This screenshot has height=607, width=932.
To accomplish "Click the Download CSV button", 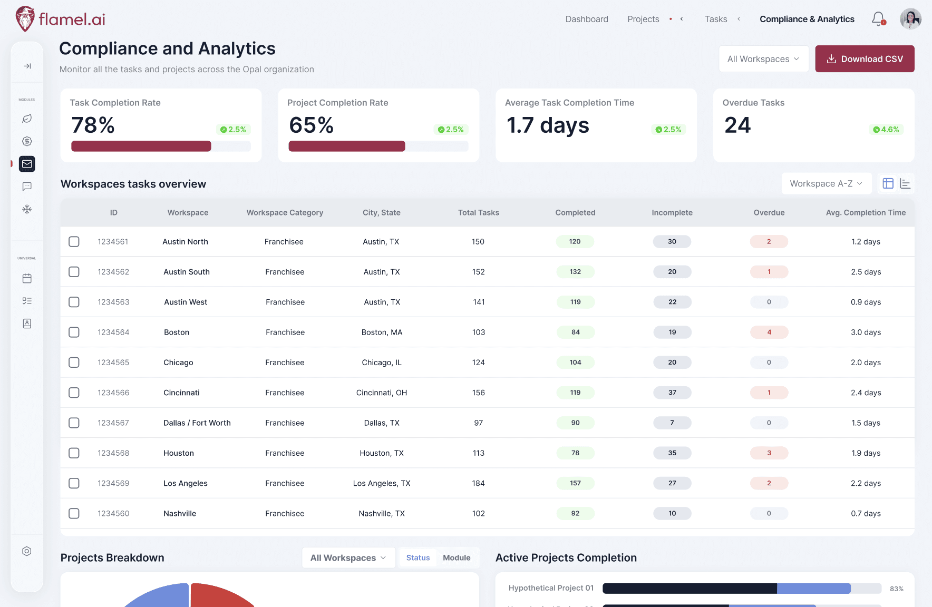I will 865,59.
